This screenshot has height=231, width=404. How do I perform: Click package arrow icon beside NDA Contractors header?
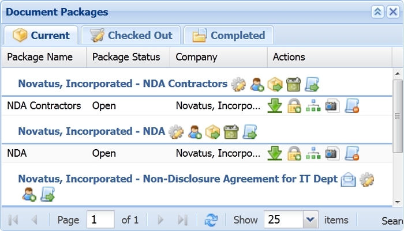click(275, 84)
